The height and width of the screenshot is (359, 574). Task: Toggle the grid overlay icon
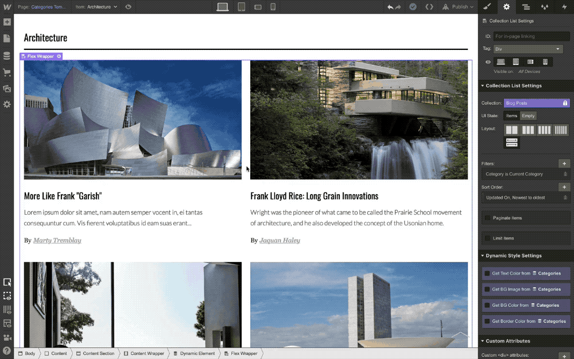(x=7, y=310)
